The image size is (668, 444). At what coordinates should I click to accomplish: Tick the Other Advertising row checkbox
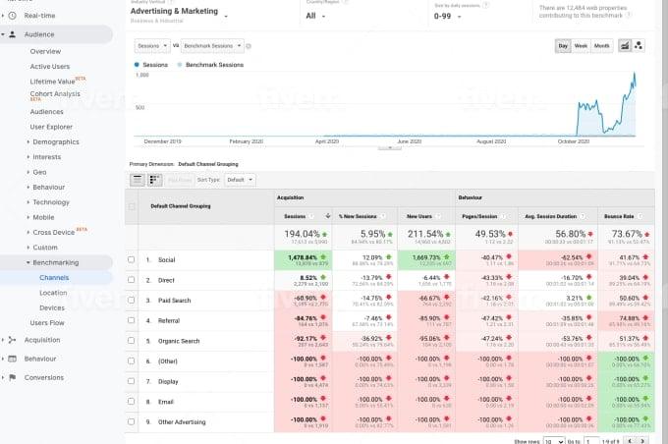(132, 421)
